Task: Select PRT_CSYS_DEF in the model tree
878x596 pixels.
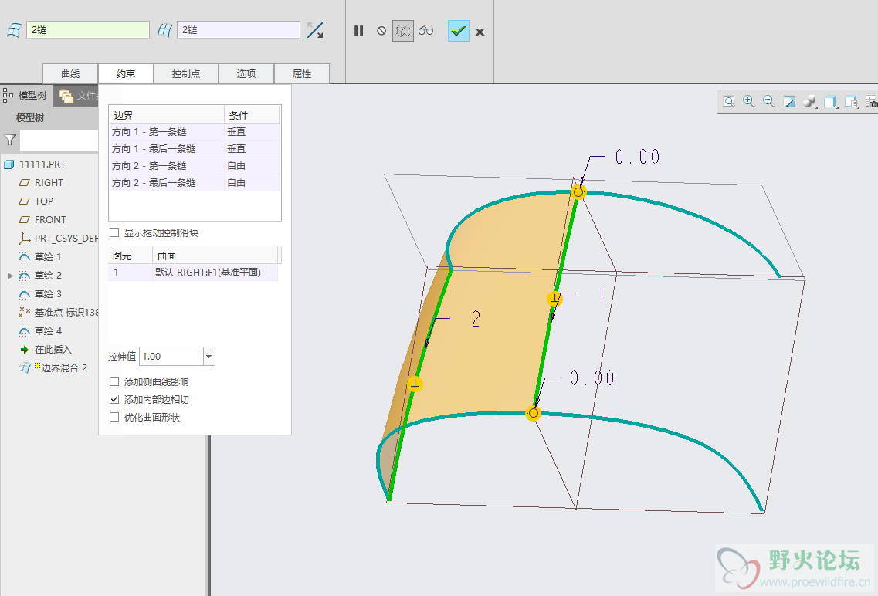Action: click(66, 238)
